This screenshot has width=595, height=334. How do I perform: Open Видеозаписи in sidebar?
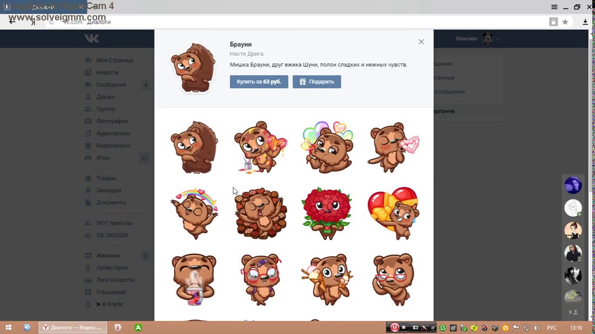click(x=113, y=145)
